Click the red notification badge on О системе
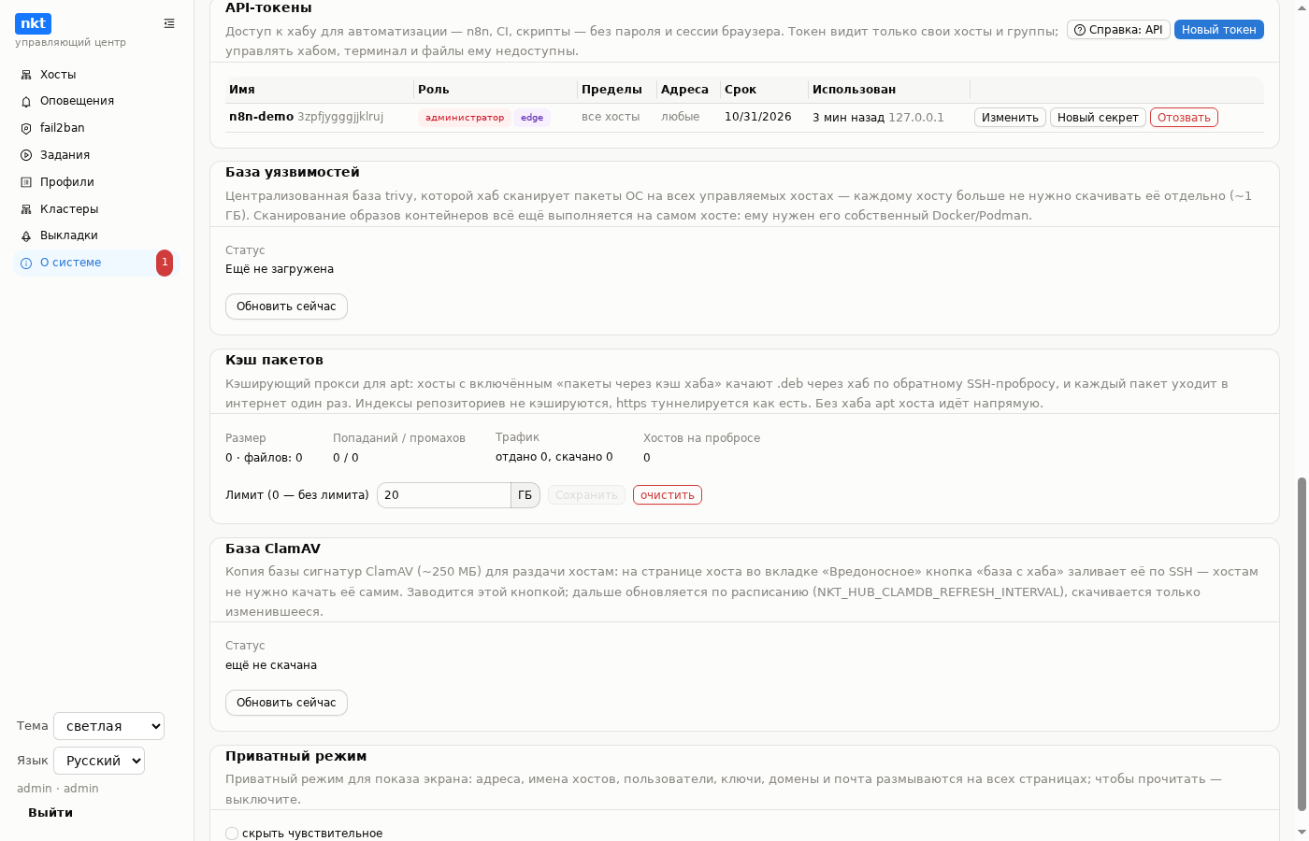 [x=165, y=263]
